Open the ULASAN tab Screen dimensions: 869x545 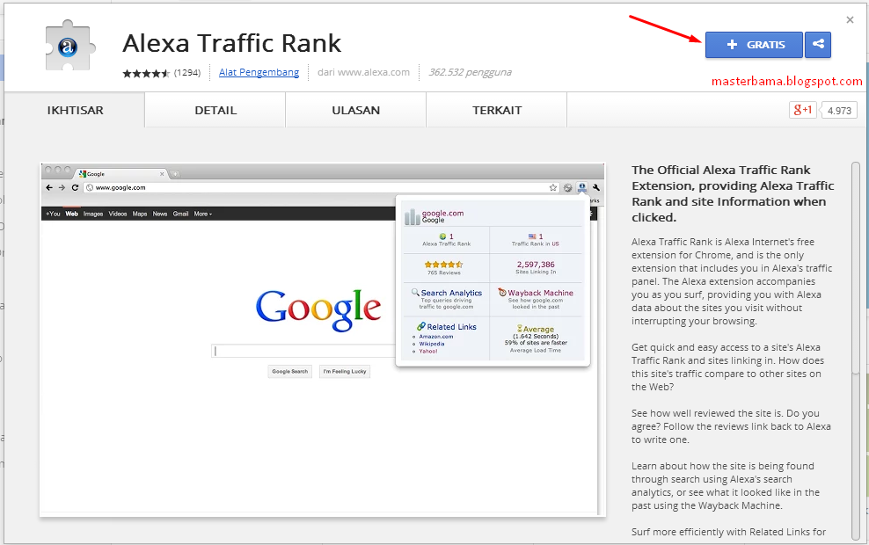pyautogui.click(x=356, y=110)
